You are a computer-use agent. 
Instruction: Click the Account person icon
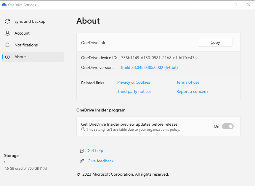click(x=7, y=33)
